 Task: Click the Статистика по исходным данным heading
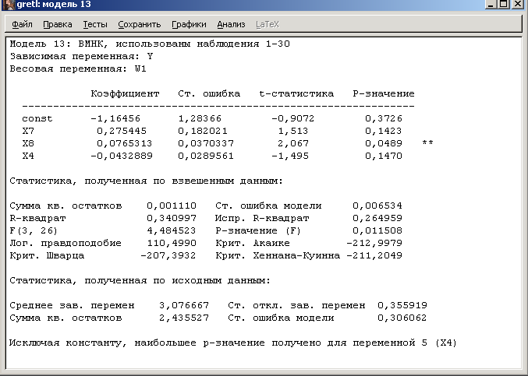pyautogui.click(x=140, y=280)
